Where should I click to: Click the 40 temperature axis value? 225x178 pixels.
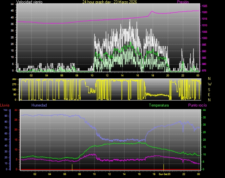point(204,110)
